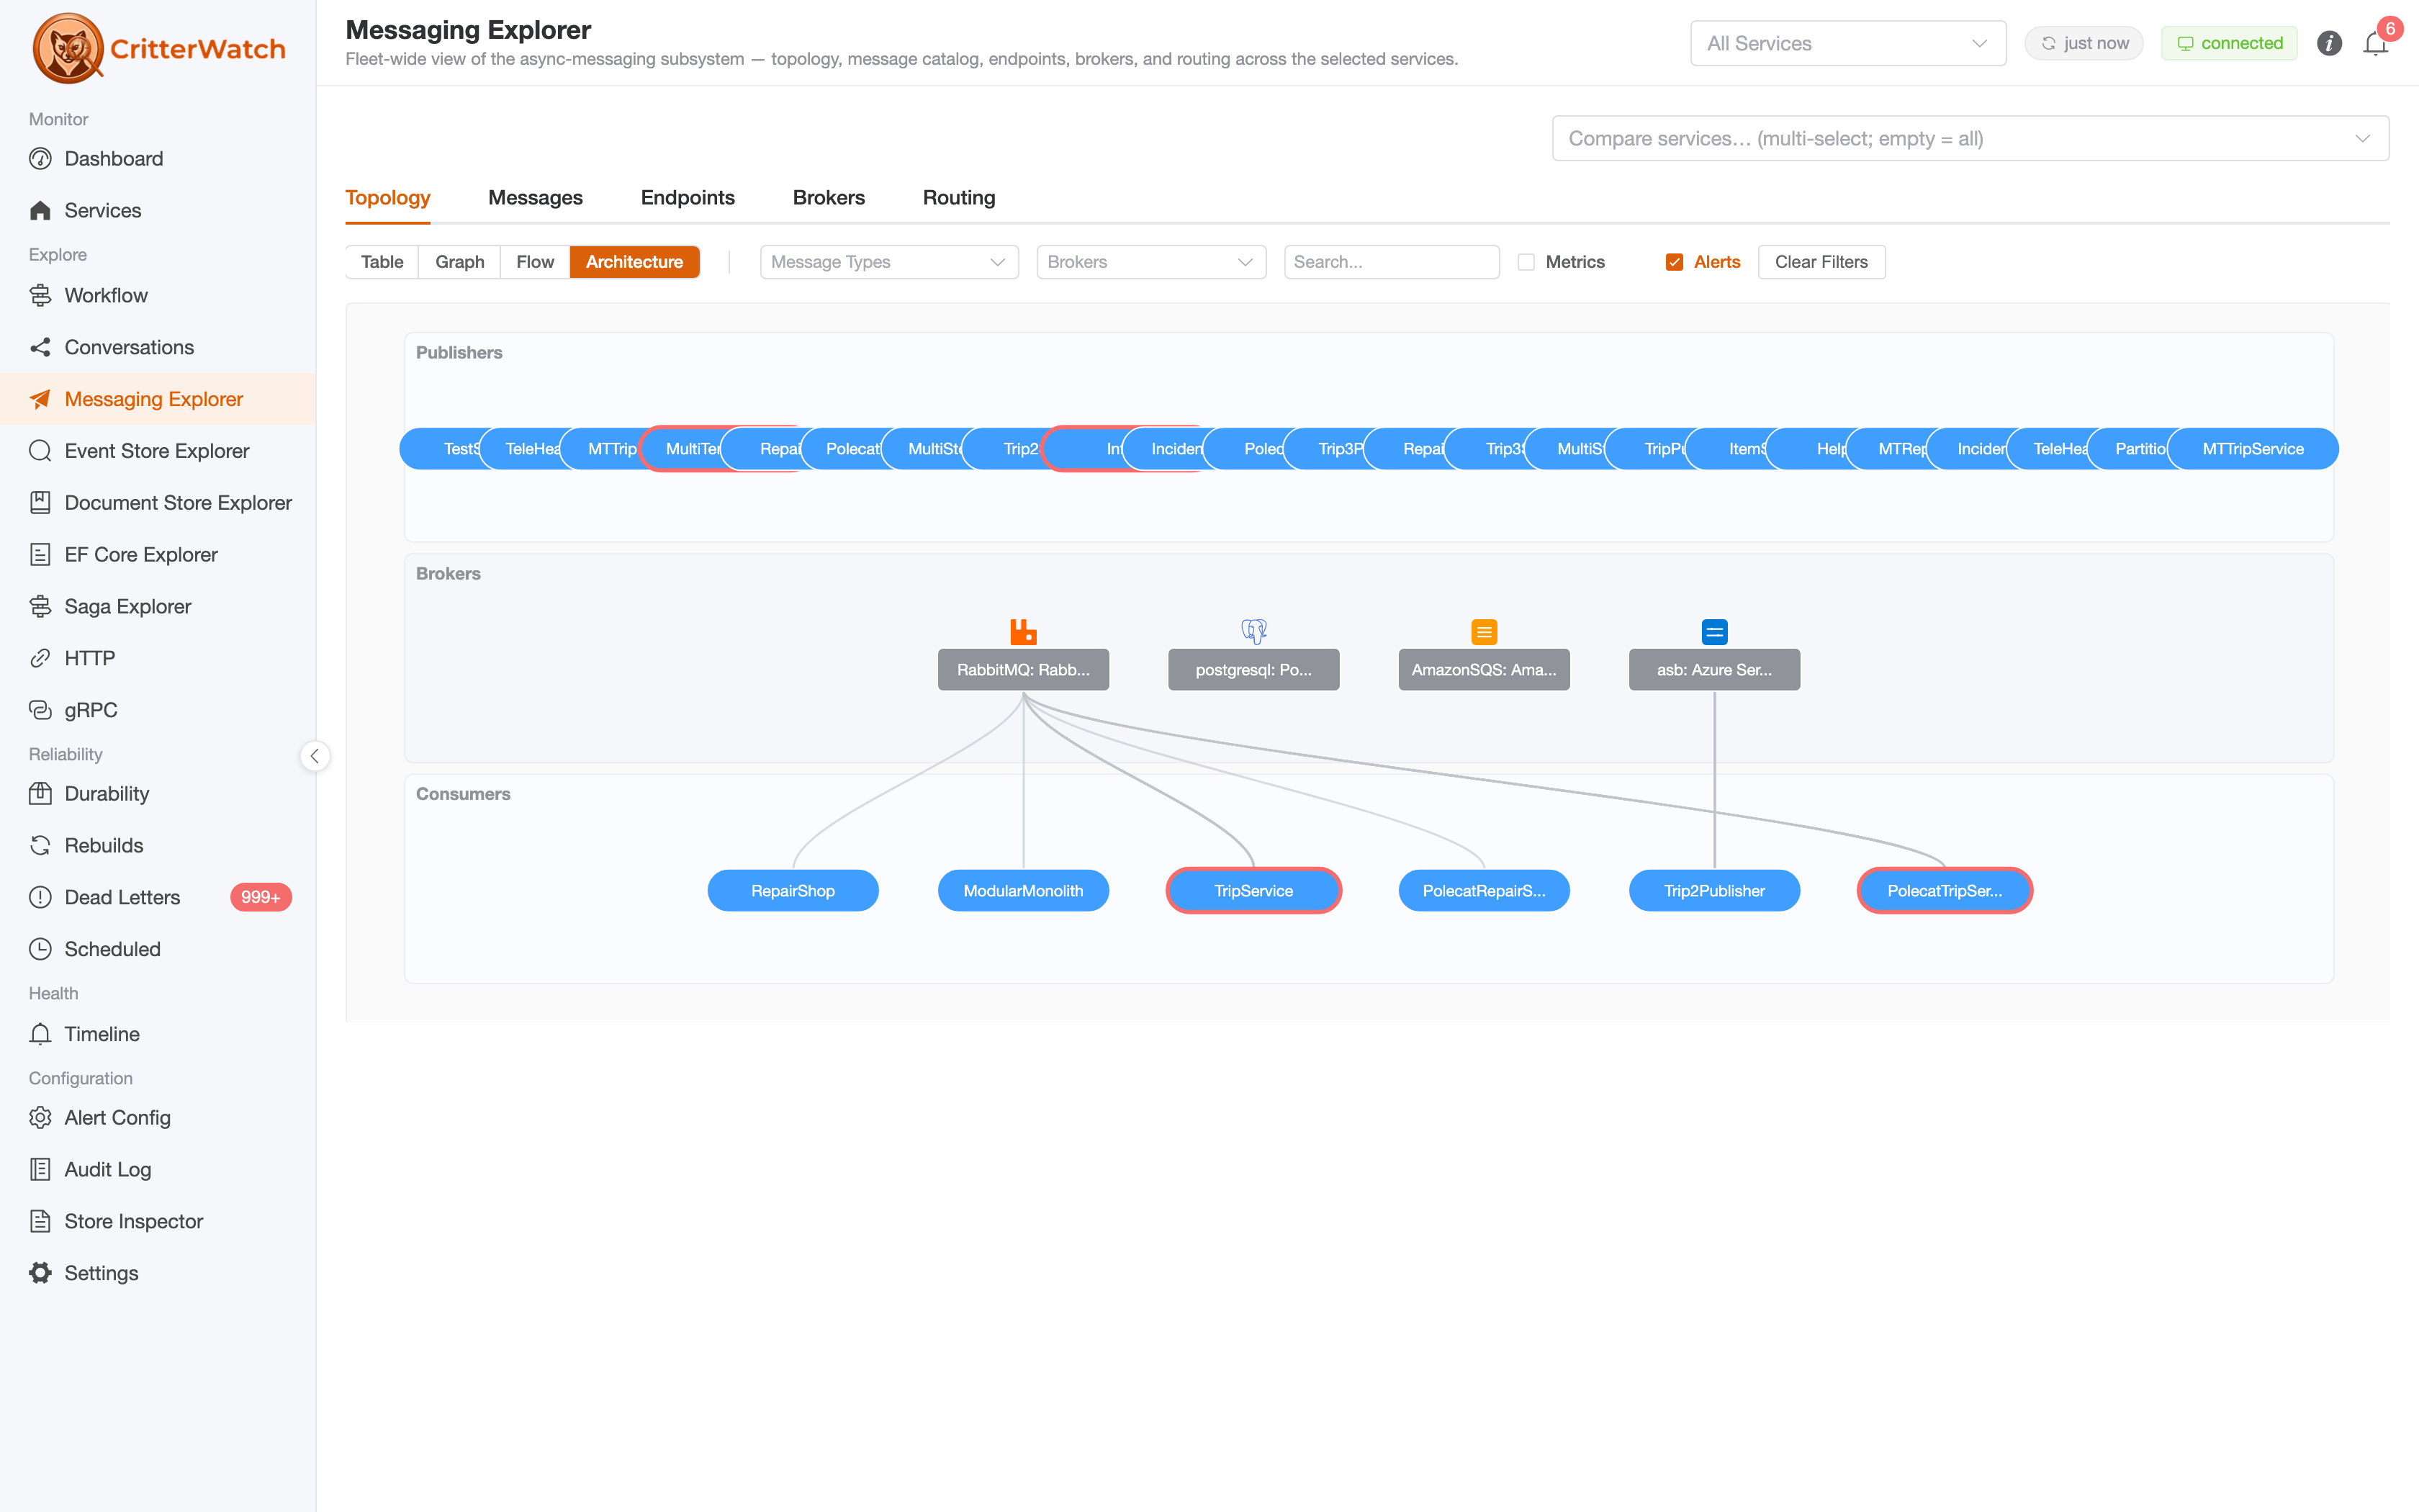Viewport: 2419px width, 1512px height.
Task: Click the Timeline bell icon
Action: pyautogui.click(x=40, y=1035)
